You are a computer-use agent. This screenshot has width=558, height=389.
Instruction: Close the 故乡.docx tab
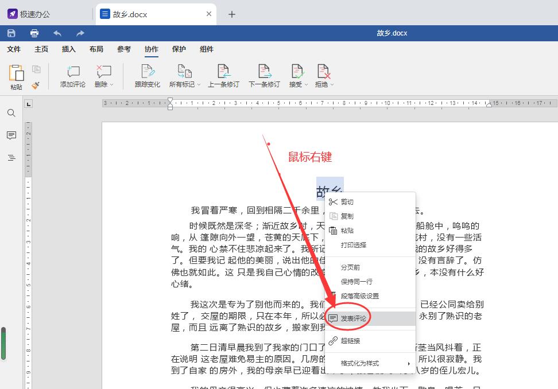[x=209, y=14]
